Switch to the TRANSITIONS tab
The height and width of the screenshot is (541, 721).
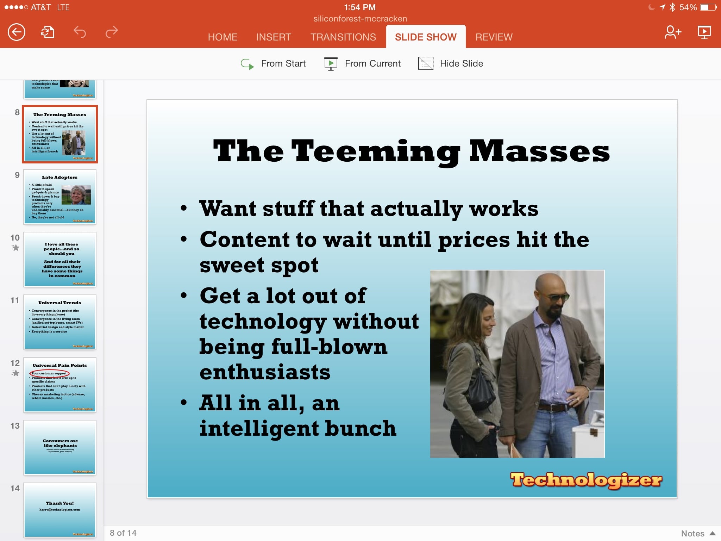point(343,37)
